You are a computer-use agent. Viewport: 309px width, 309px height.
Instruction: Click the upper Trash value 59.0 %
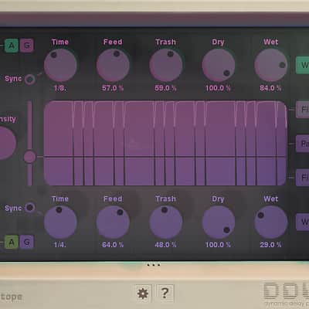tap(165, 88)
